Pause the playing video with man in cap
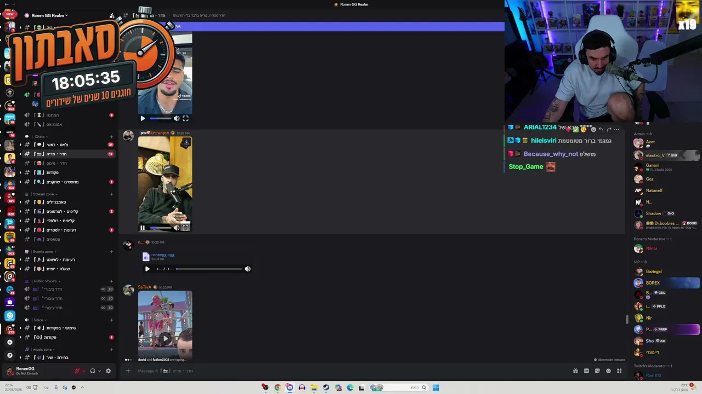 143,228
